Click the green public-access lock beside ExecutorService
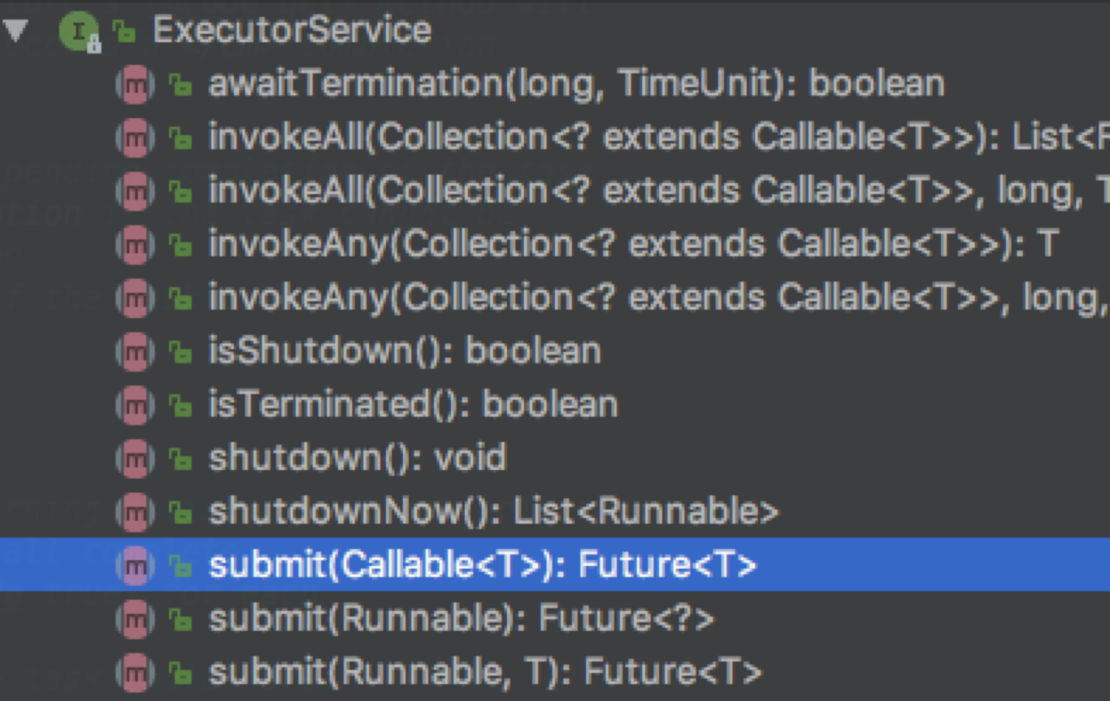Screen dimensions: 1110x701 click(x=124, y=32)
